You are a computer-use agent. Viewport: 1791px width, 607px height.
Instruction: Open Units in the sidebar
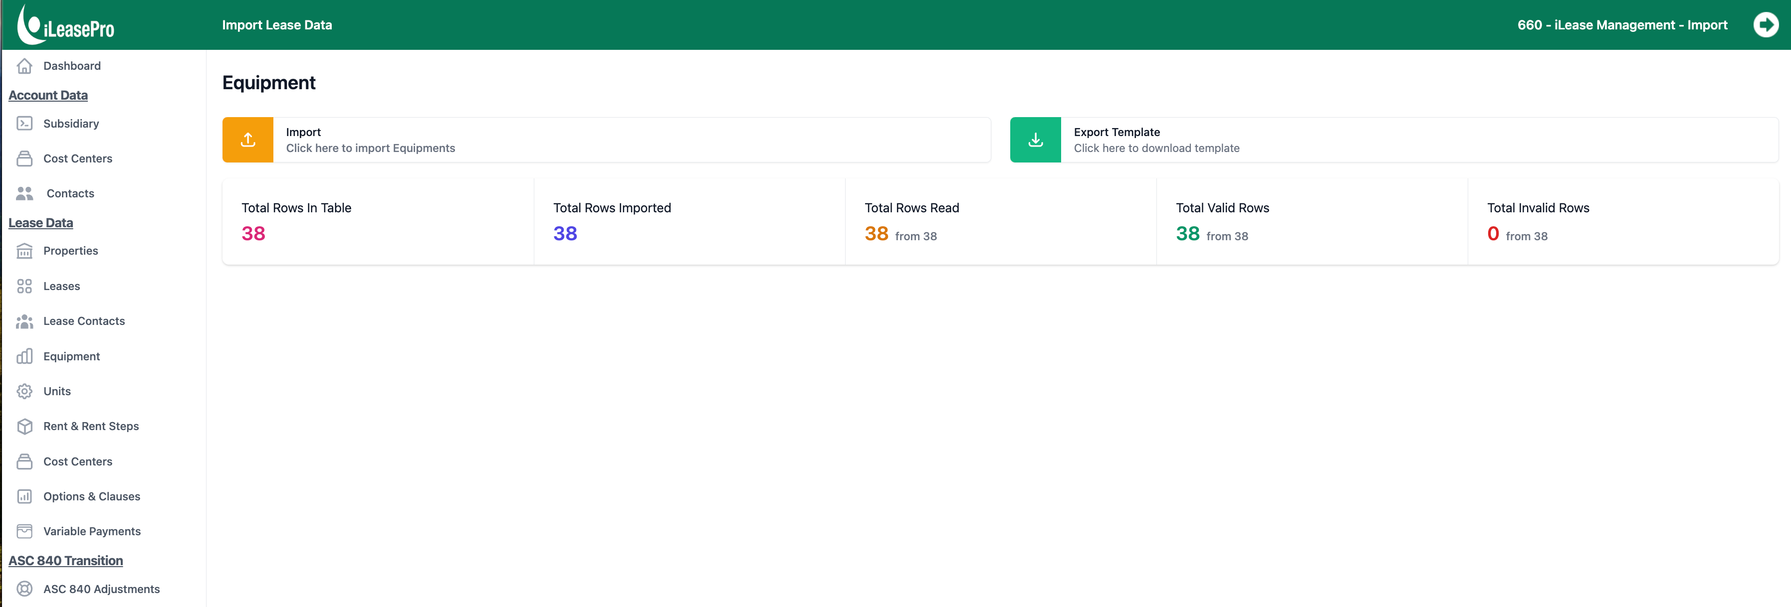[x=57, y=391]
